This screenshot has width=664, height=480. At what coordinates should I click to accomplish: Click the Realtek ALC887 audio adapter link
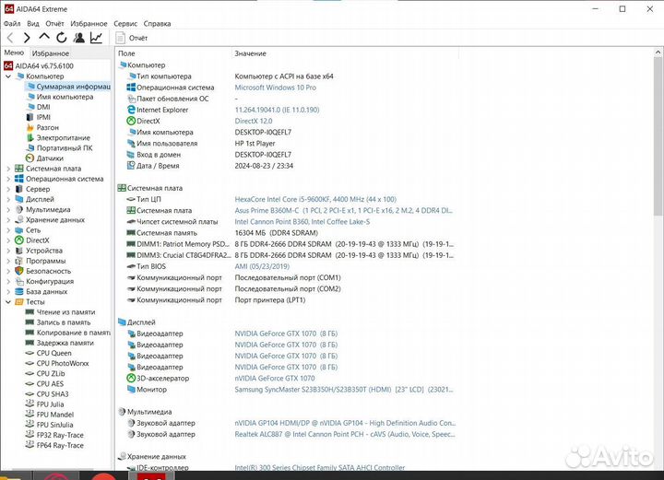click(x=345, y=434)
